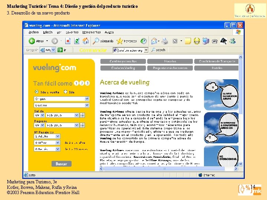Viewport: 267px width, 200px height.
Task: Click the No Overbooking bubble image
Action: tap(221, 156)
